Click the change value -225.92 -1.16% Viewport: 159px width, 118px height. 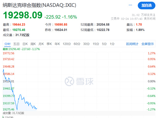[x=61, y=17]
